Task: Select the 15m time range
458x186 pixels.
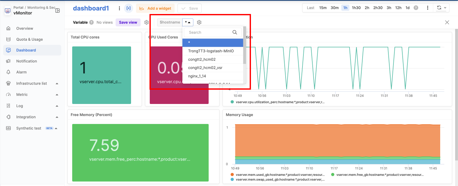Action: point(323,8)
